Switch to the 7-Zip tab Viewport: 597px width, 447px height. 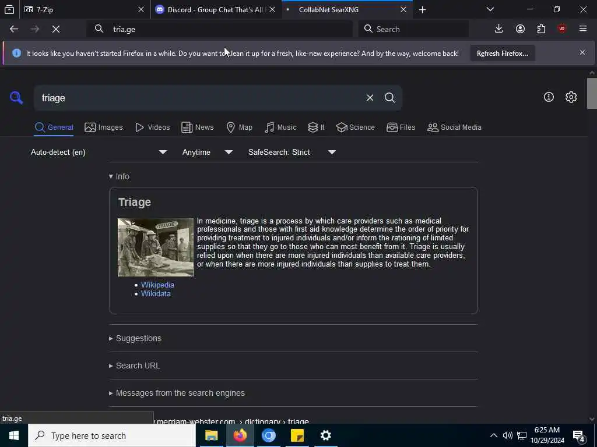tap(85, 9)
